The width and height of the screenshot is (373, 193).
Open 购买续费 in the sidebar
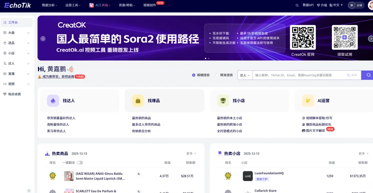coord(14,94)
